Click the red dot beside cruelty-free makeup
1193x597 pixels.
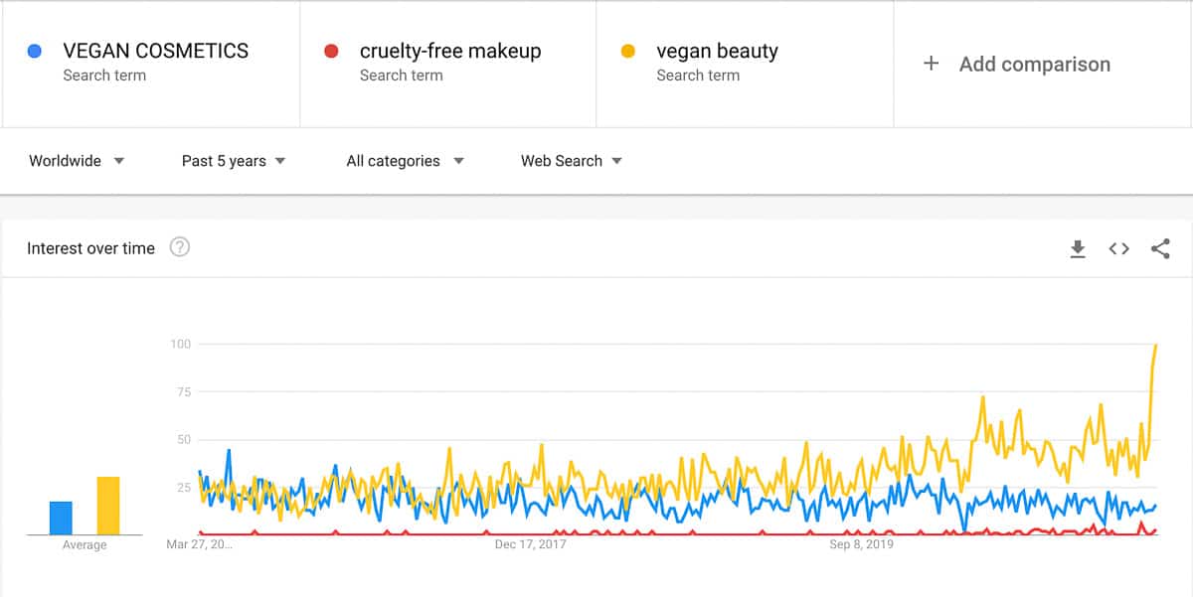[329, 50]
